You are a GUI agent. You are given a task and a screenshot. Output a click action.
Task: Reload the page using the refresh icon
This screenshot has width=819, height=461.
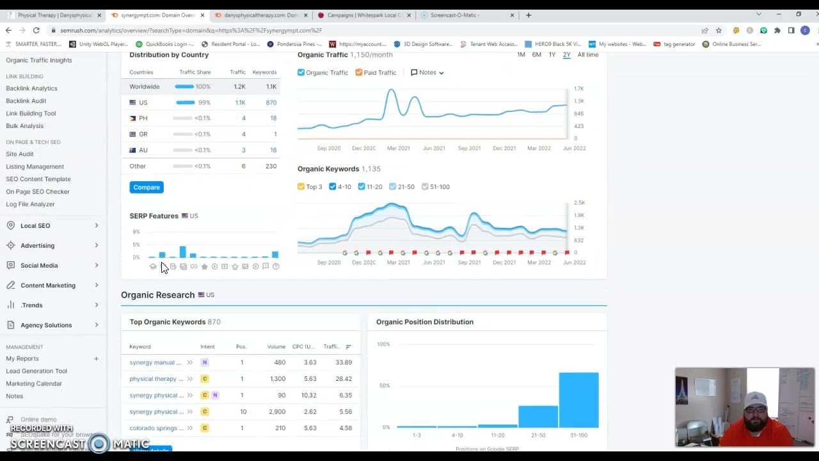(x=36, y=30)
